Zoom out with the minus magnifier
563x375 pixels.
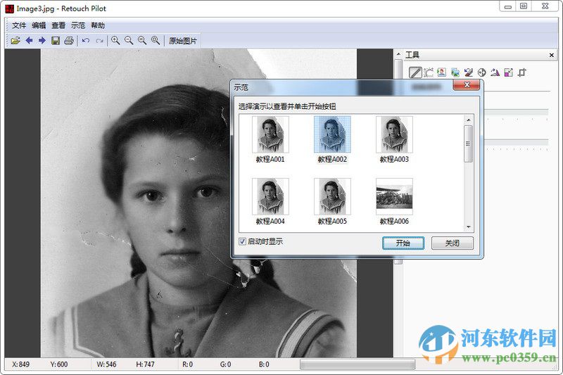129,41
